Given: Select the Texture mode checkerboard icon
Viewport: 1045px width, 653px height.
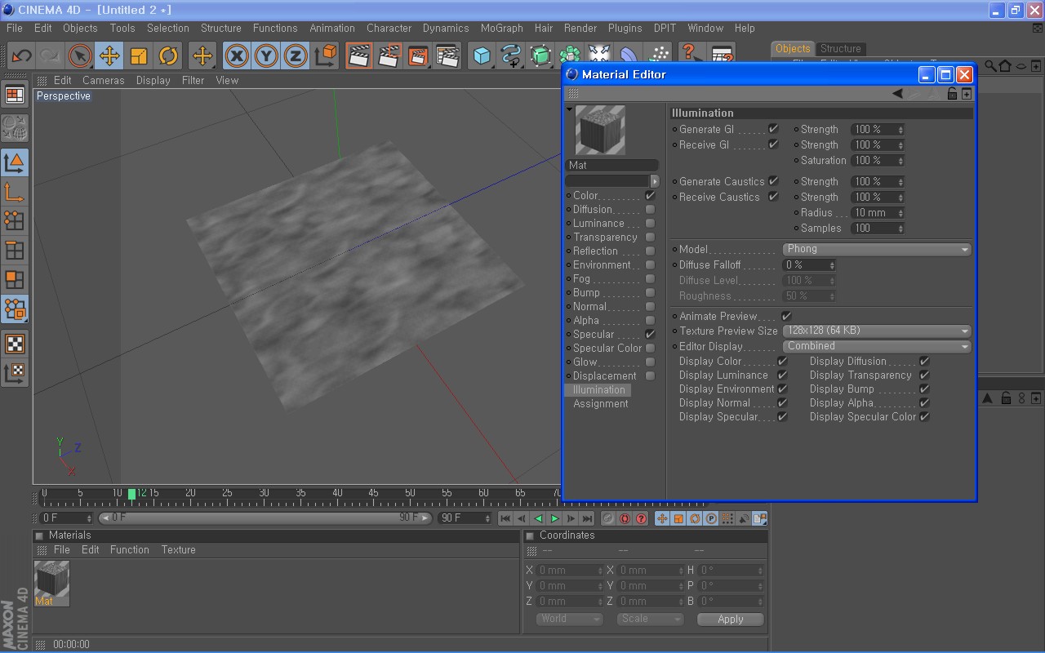Looking at the screenshot, I should tap(15, 344).
